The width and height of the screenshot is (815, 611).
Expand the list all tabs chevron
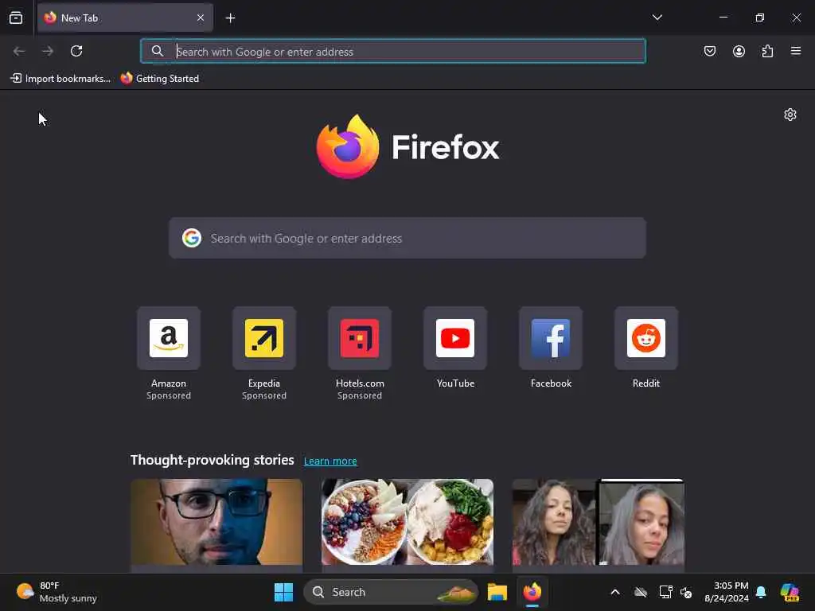pos(657,18)
